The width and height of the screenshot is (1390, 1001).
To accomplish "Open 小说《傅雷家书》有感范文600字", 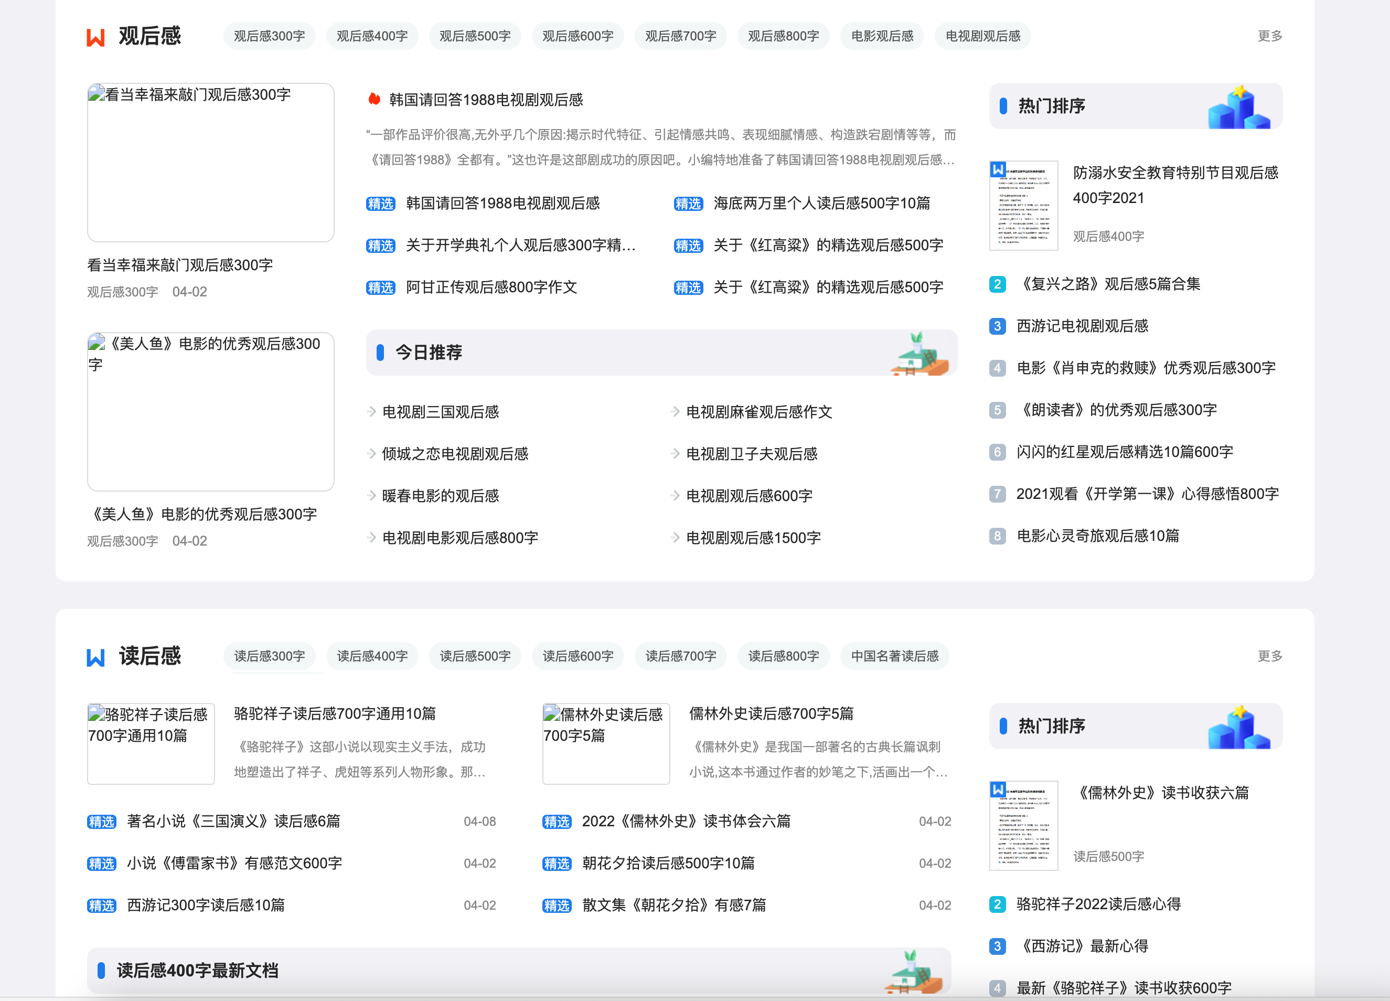I will [x=234, y=863].
